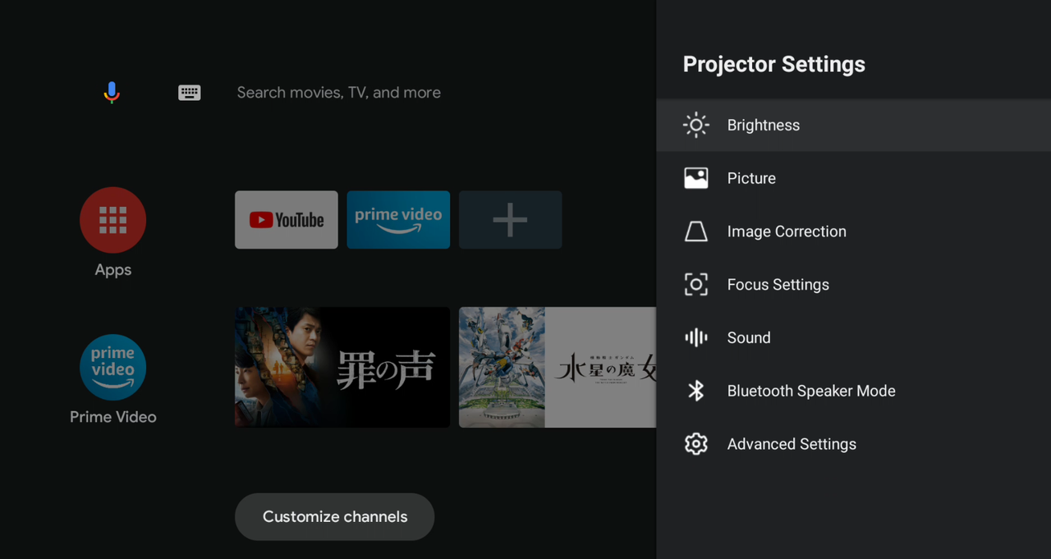
Task: Add a favorite app with plus tile
Action: pos(510,220)
